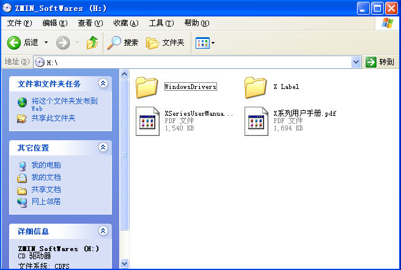Go up one folder level

(92, 42)
